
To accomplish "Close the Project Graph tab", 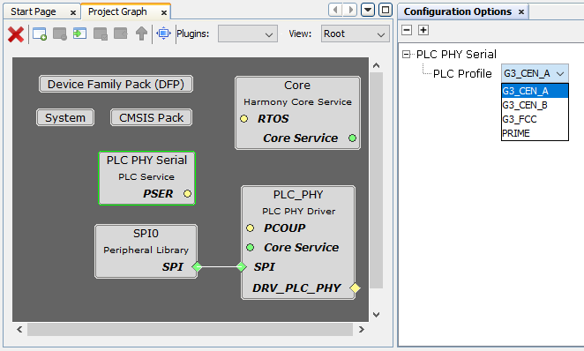I will [x=164, y=12].
